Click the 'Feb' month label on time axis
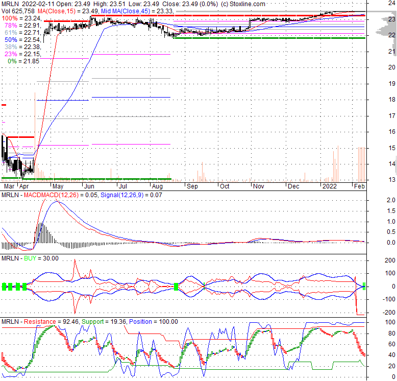Viewport: 397px width, 381px height. point(359,186)
